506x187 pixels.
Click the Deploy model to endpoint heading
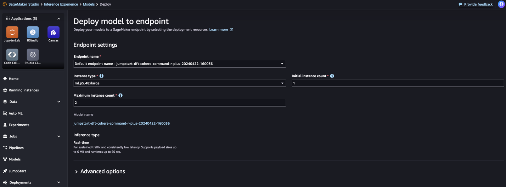coord(121,21)
